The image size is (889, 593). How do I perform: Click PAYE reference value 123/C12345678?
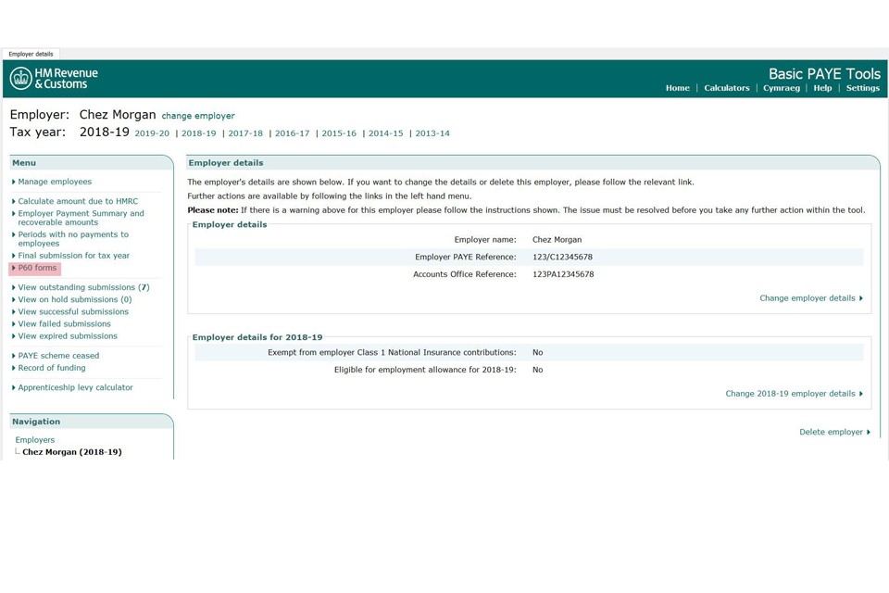point(562,257)
